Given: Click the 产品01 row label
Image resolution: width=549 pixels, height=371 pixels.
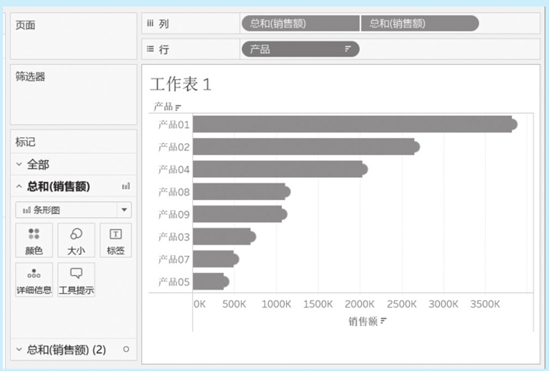Looking at the screenshot, I should 174,125.
